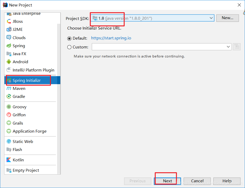Viewport: 245px width, 188px height.
Task: Choose Application Forge entry
Action: (x=31, y=131)
